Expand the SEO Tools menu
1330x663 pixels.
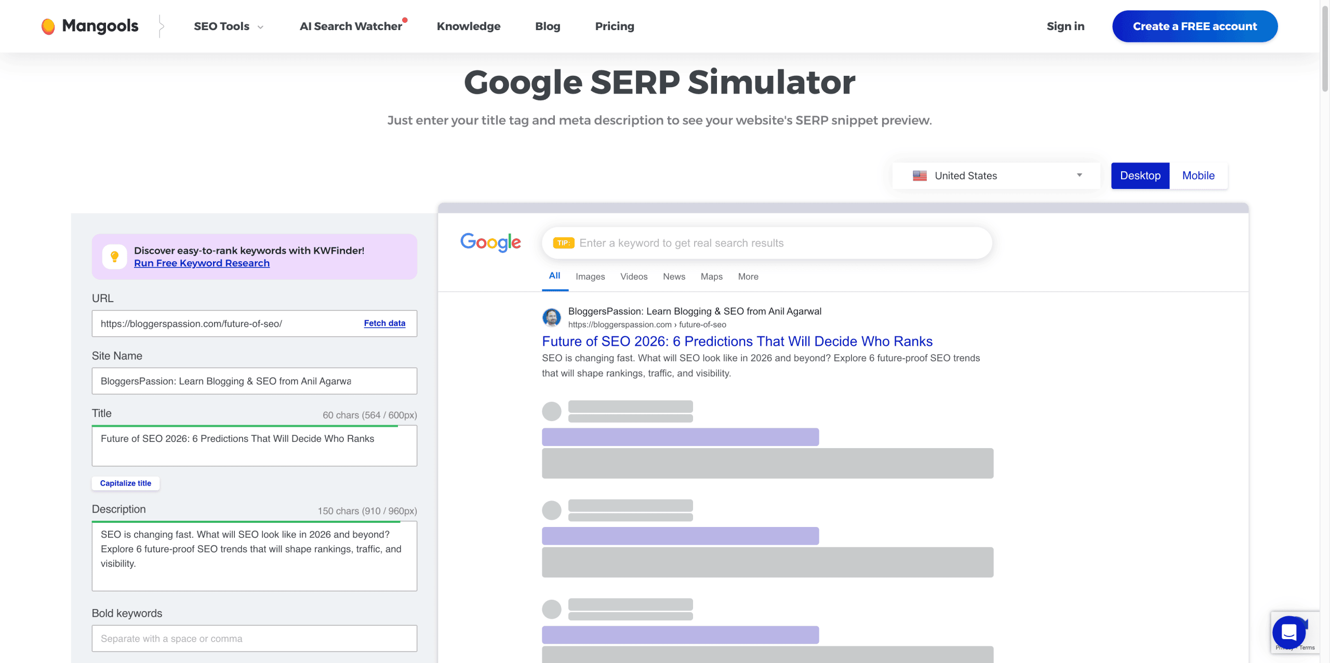229,26
